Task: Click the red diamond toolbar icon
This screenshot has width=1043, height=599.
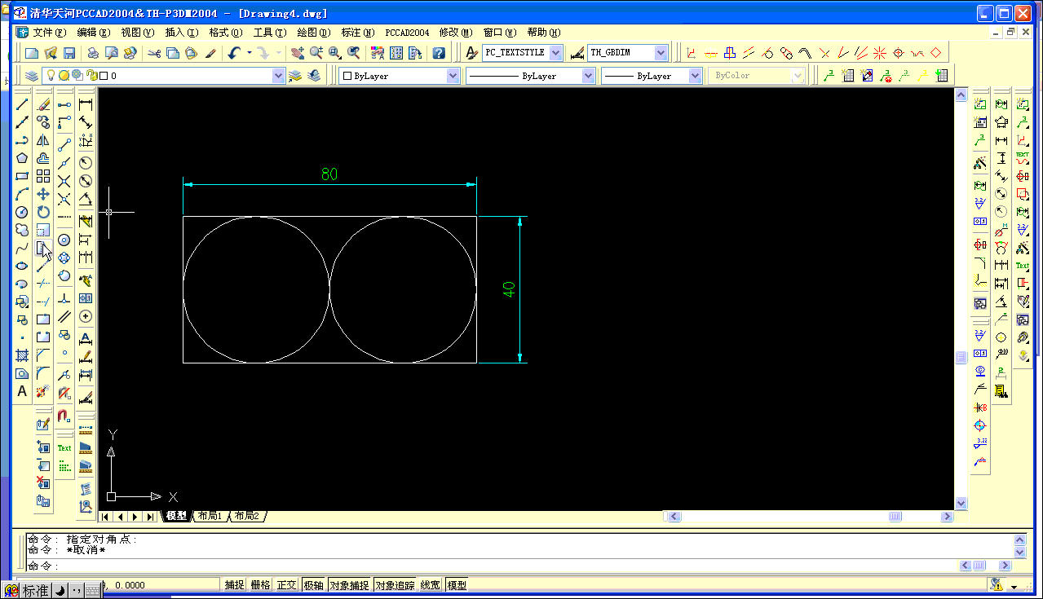Action: 935,53
